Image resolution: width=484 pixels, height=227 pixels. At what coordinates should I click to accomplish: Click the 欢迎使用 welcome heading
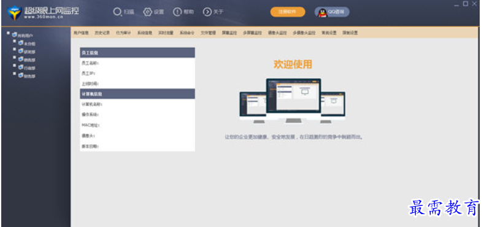(293, 64)
